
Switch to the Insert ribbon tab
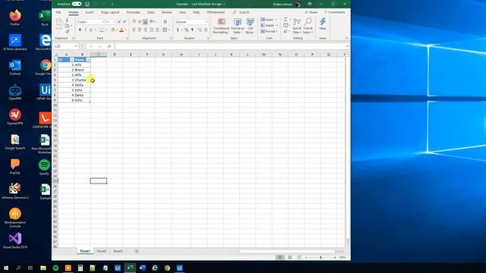[x=90, y=12]
